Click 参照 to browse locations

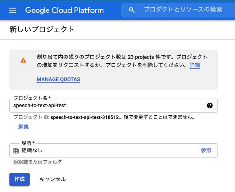click(x=206, y=150)
